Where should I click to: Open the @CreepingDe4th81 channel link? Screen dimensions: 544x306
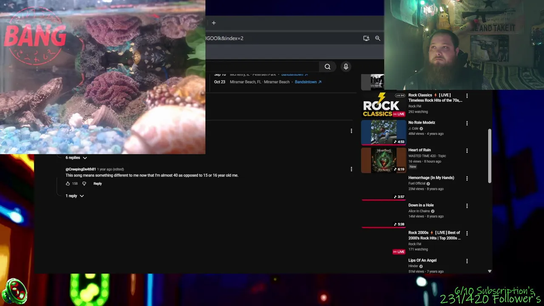(81, 169)
